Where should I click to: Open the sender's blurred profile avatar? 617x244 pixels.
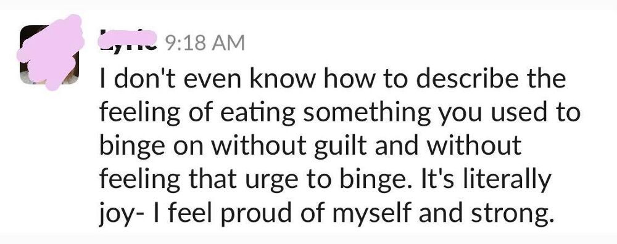(49, 54)
